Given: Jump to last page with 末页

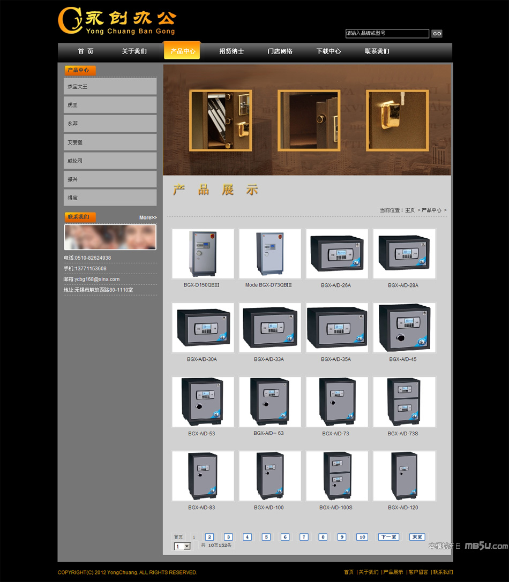Looking at the screenshot, I should coord(417,537).
